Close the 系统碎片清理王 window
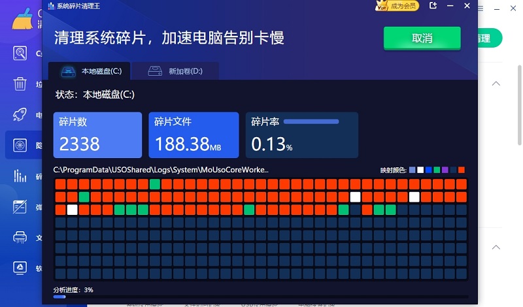The width and height of the screenshot is (523, 307). [x=467, y=6]
